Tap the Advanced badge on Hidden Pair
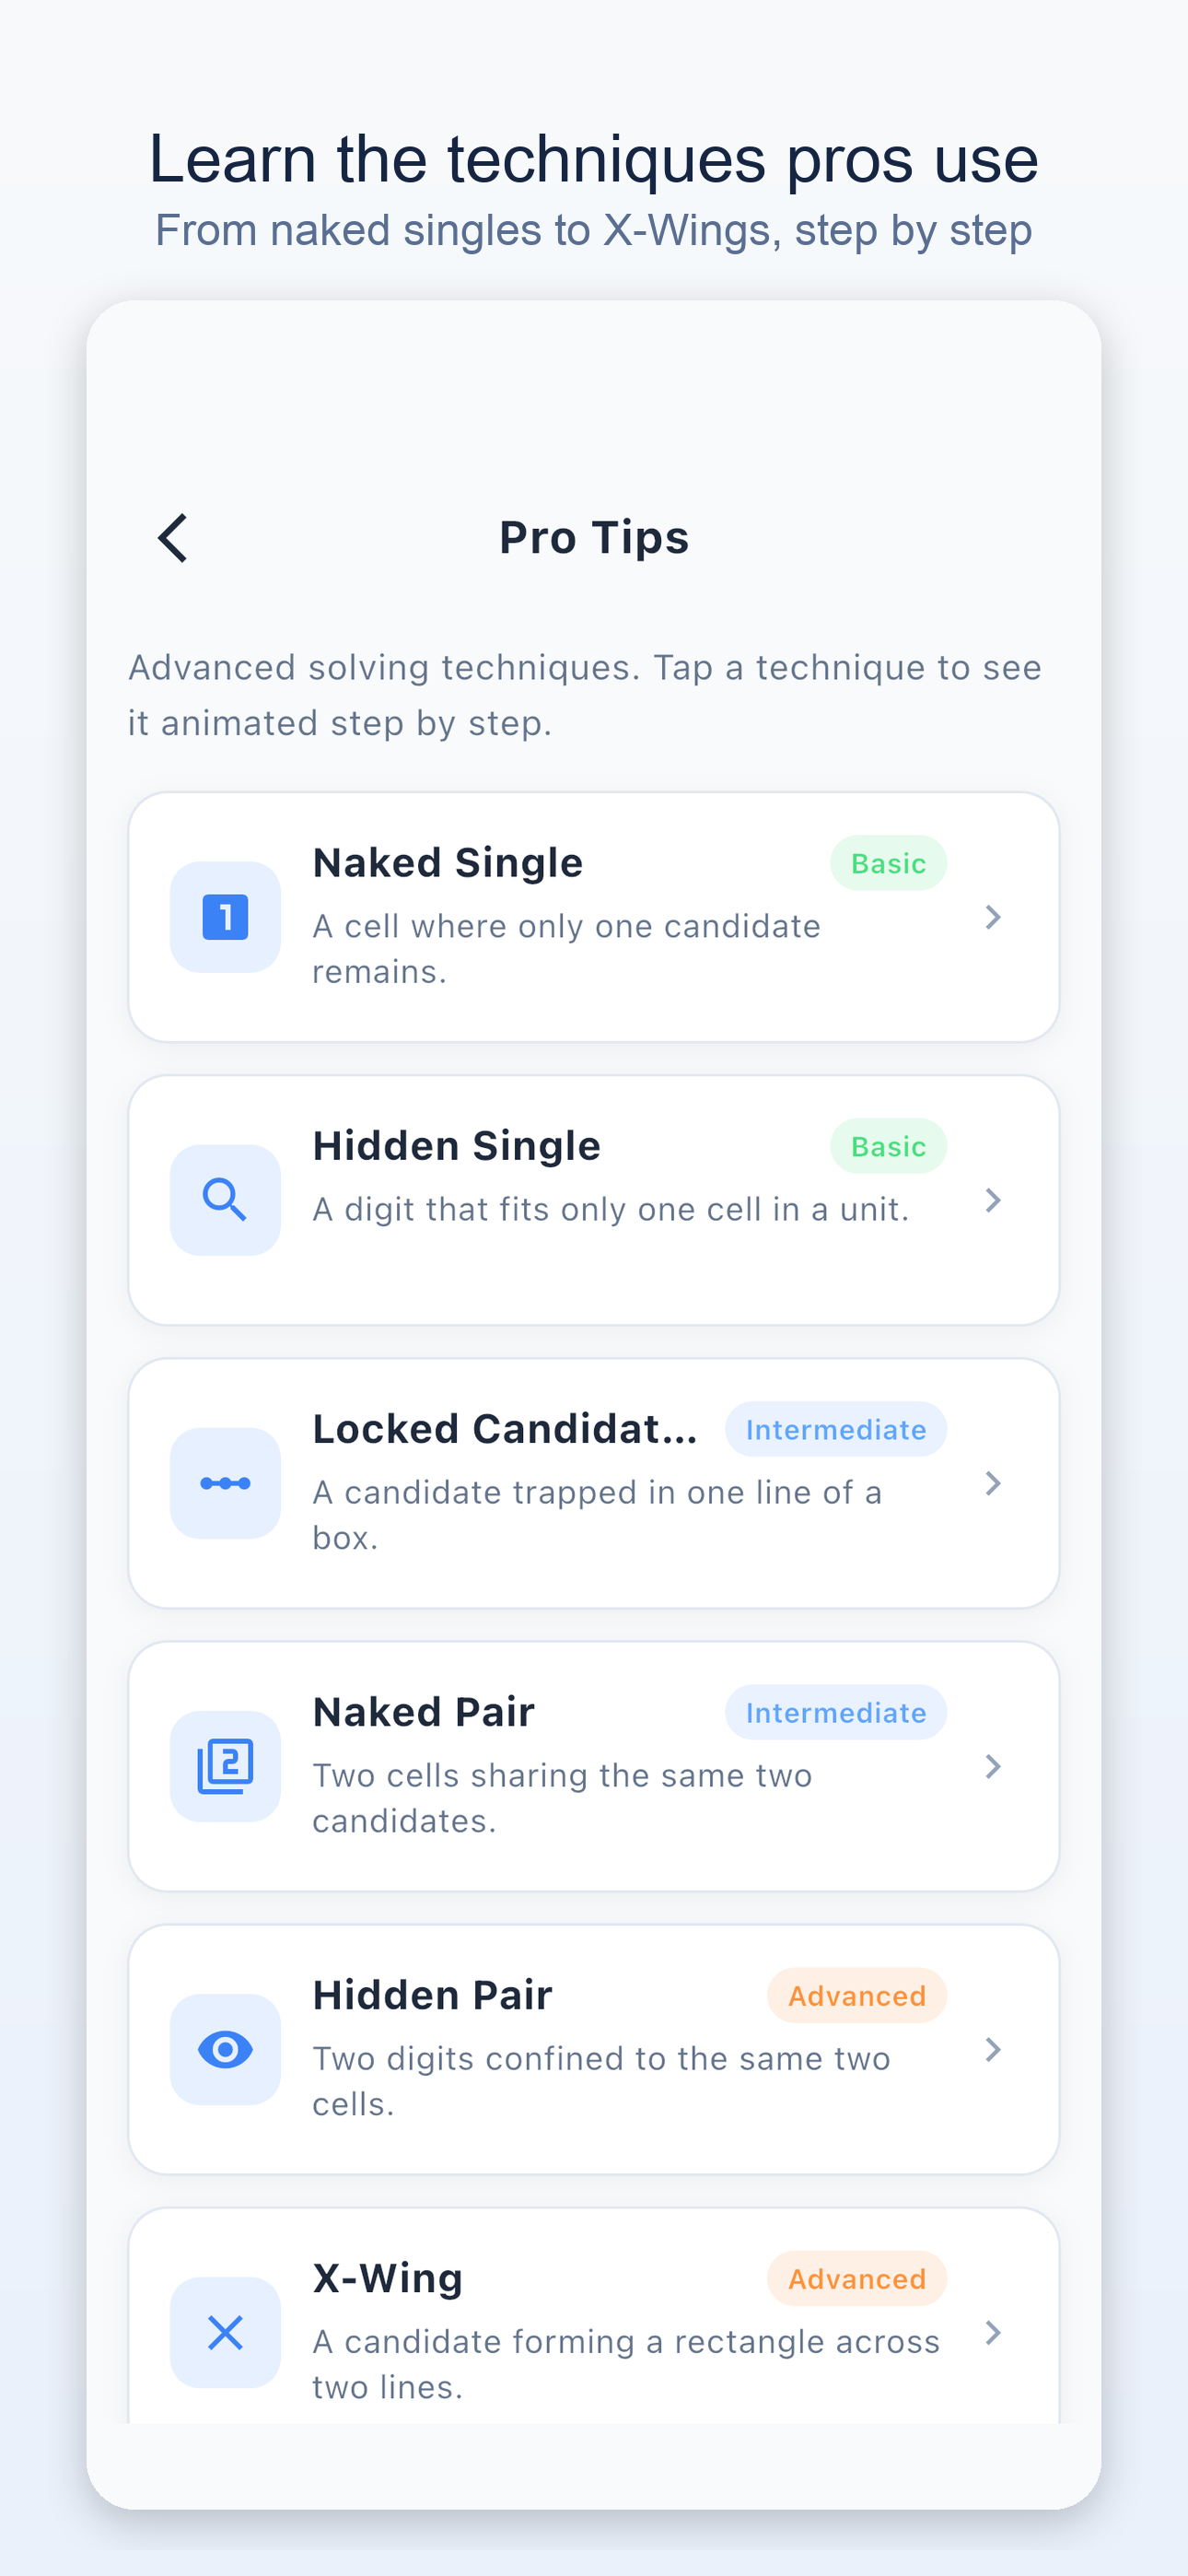Screen dimensions: 1188x2576 (x=856, y=1995)
